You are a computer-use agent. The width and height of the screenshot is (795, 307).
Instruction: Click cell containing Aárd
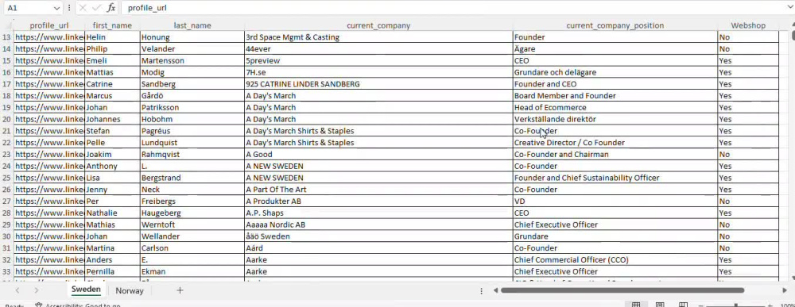pyautogui.click(x=378, y=248)
